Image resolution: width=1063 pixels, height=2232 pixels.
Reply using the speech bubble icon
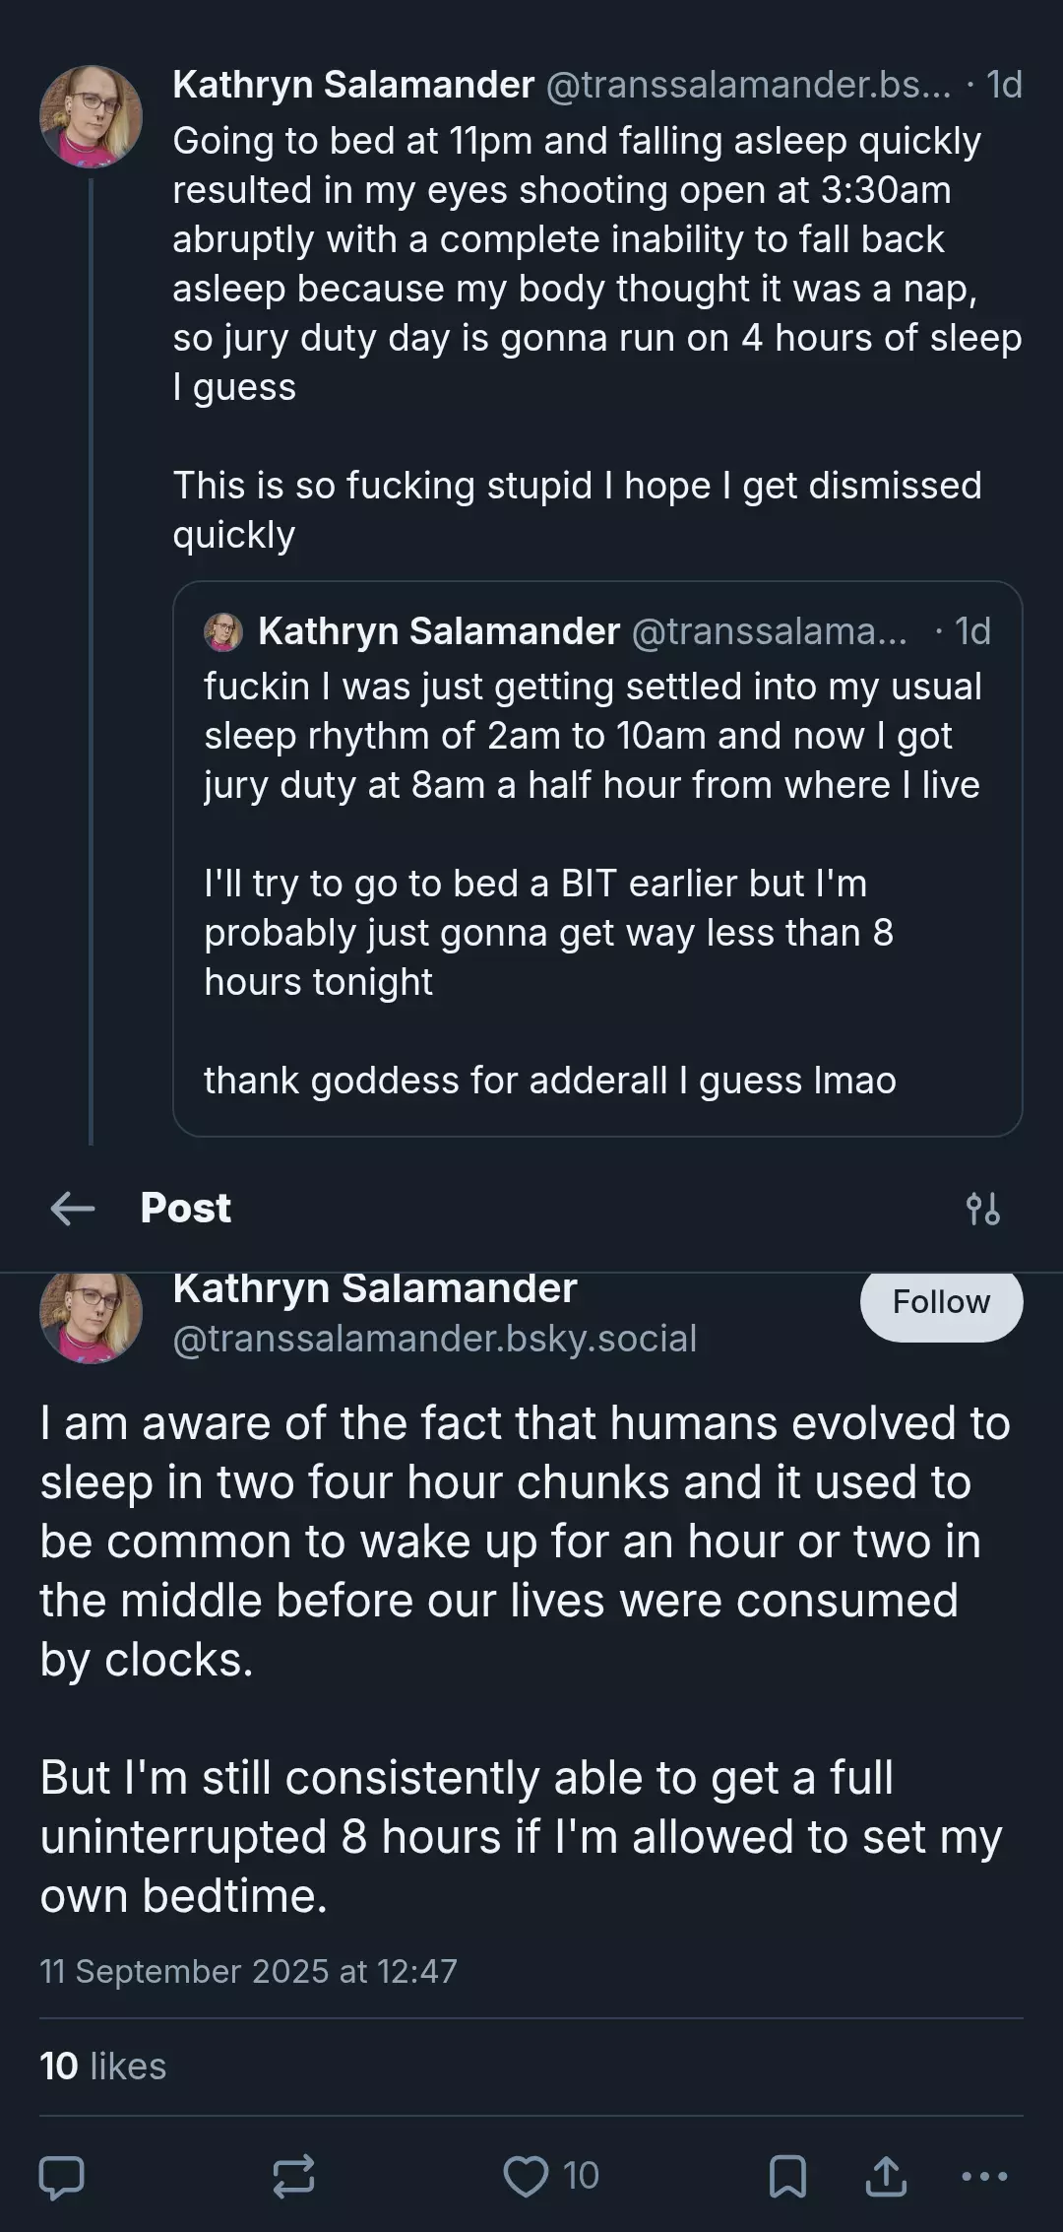pos(61,2176)
